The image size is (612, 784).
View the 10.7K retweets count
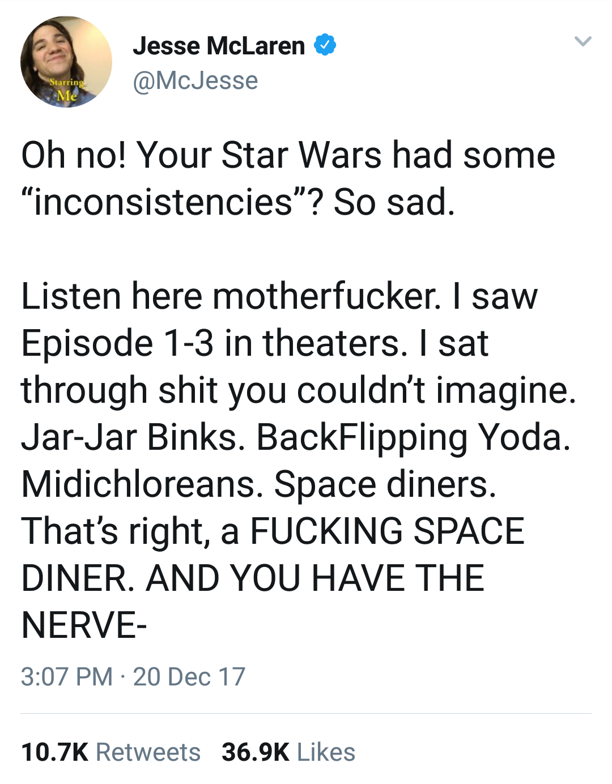point(54,752)
